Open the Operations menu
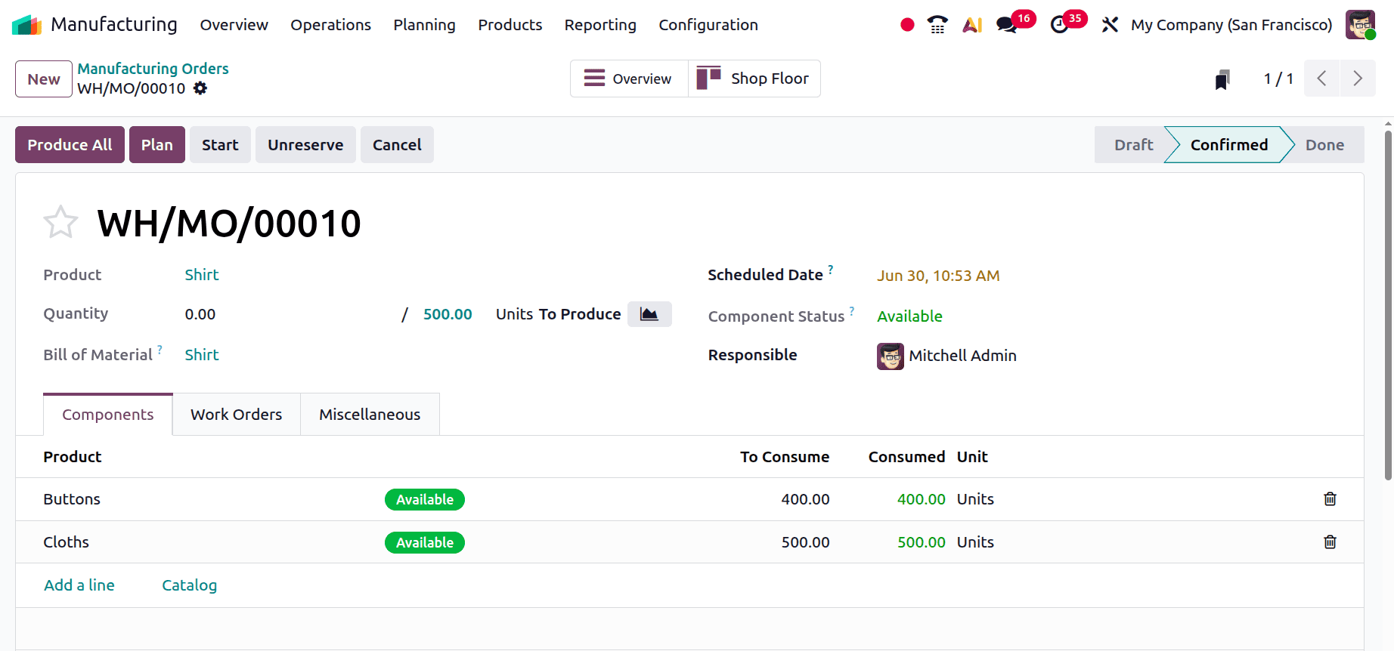 click(x=331, y=25)
